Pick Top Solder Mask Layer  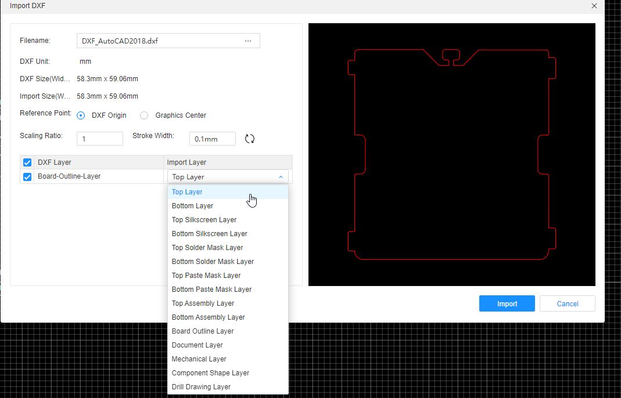point(207,248)
